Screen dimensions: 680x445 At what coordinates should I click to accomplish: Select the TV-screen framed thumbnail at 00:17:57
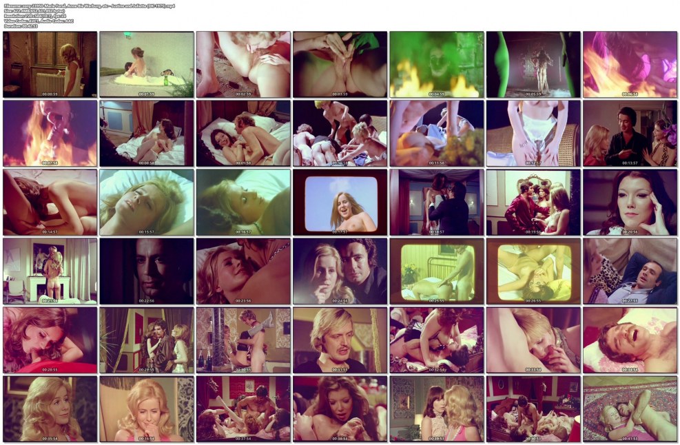pos(339,202)
